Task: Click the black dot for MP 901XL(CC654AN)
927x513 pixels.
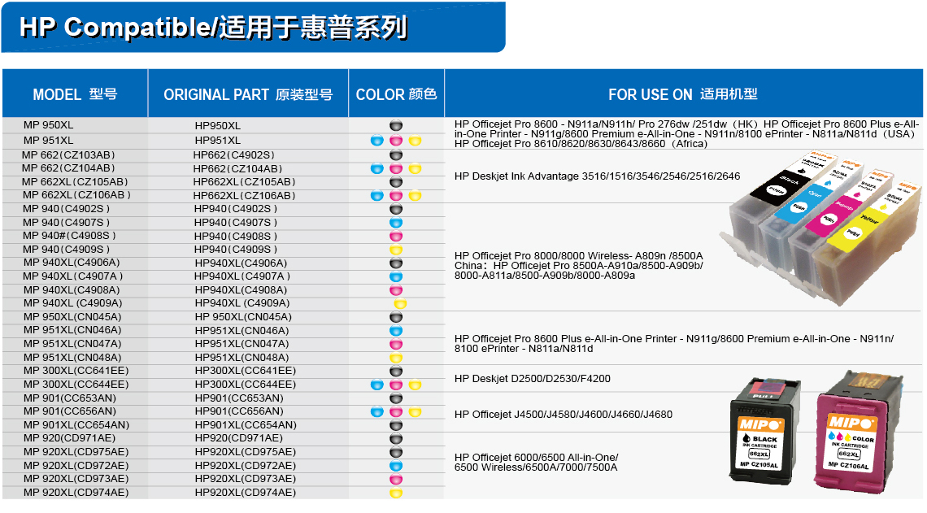Action: coord(396,425)
